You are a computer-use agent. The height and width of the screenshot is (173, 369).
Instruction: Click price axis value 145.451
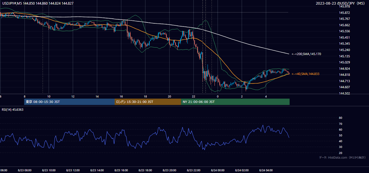coord(344,37)
